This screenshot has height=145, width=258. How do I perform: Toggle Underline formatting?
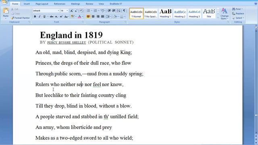[44, 17]
